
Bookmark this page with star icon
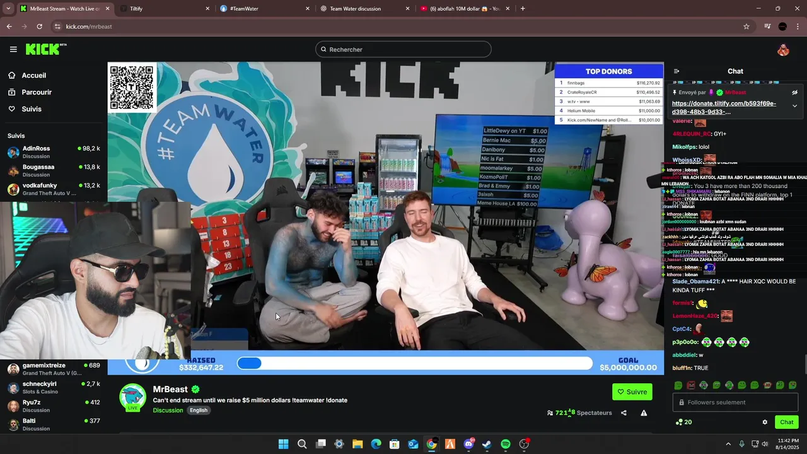tap(746, 26)
